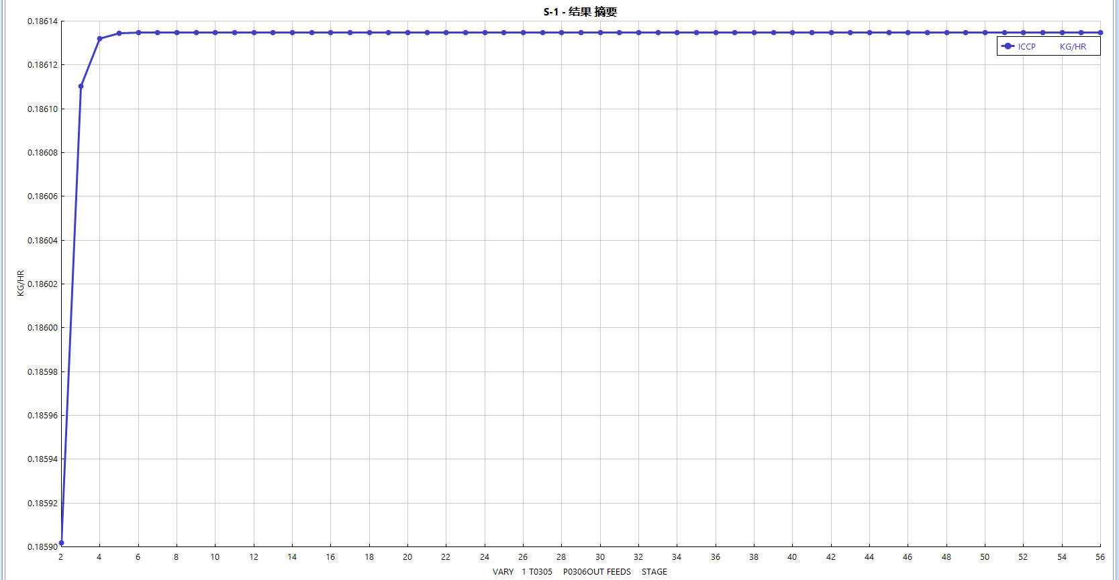Select x-axis tick label 30

pos(600,557)
